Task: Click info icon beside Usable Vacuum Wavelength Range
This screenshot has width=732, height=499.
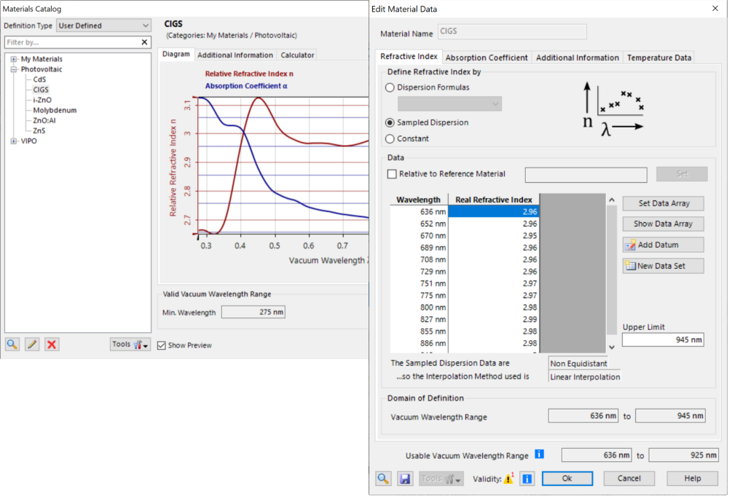Action: click(x=539, y=454)
